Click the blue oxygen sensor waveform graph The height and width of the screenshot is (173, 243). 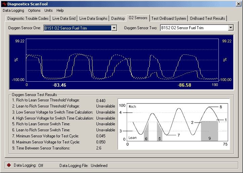point(122,60)
